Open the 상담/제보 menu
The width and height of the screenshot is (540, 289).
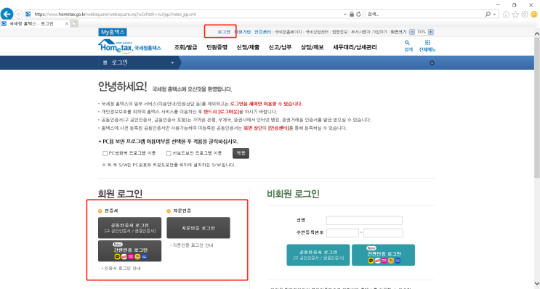[x=312, y=47]
